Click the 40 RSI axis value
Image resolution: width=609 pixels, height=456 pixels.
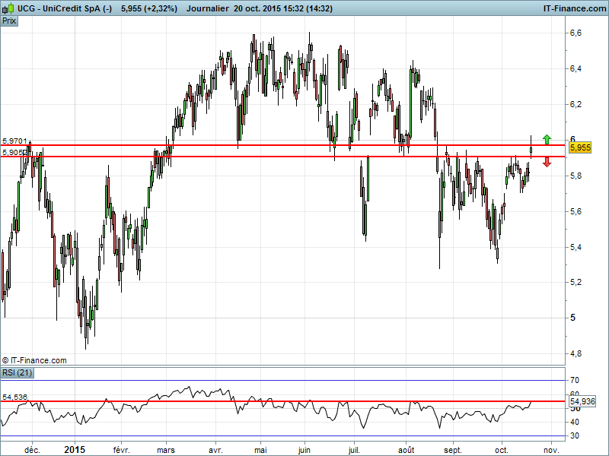click(575, 422)
